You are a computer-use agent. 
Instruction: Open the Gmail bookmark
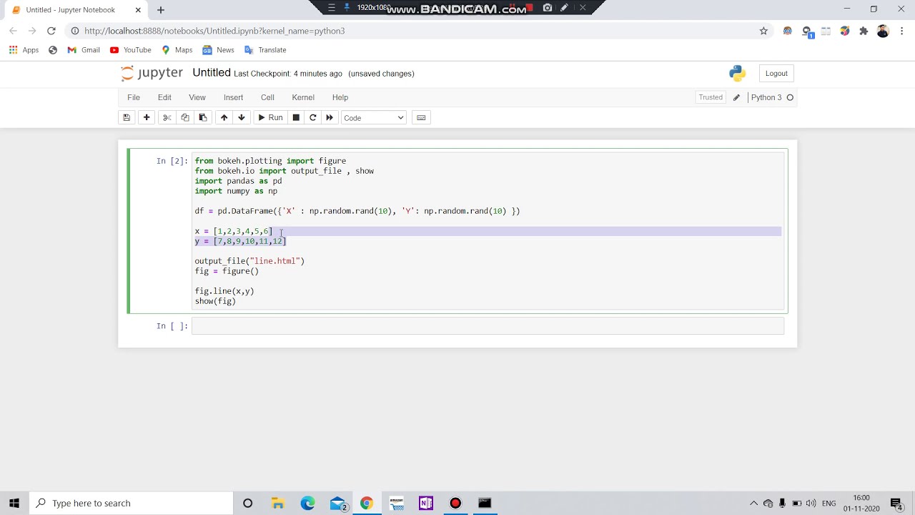coord(84,50)
